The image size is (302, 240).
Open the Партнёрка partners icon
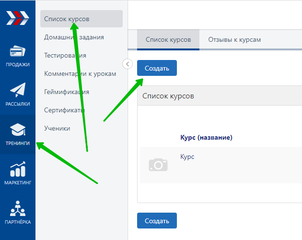18,209
